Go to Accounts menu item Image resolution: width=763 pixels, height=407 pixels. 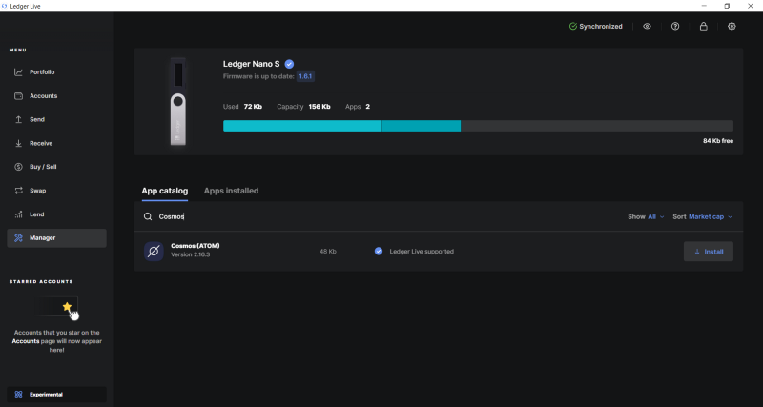pos(57,96)
